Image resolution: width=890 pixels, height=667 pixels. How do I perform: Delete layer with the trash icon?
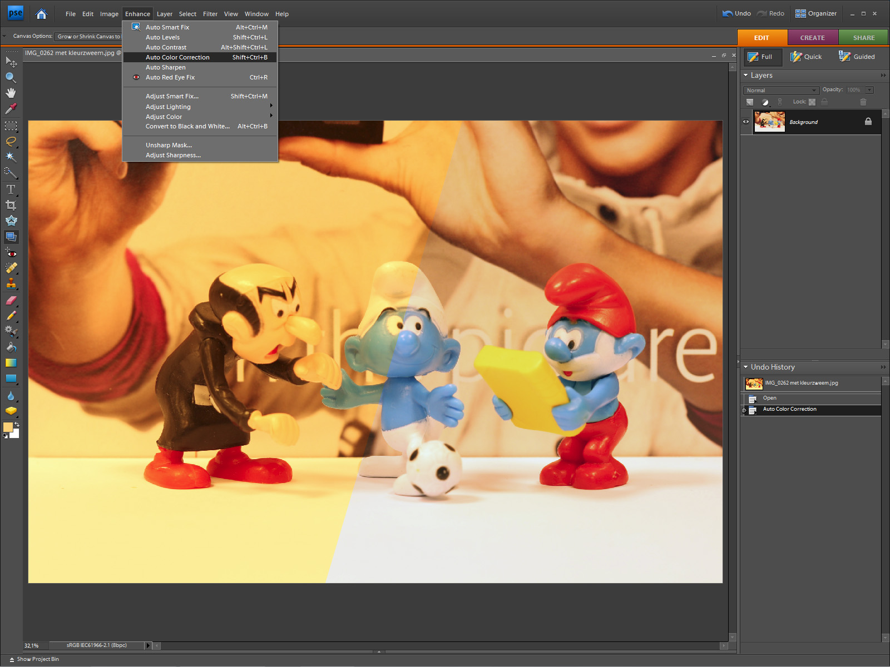863,102
